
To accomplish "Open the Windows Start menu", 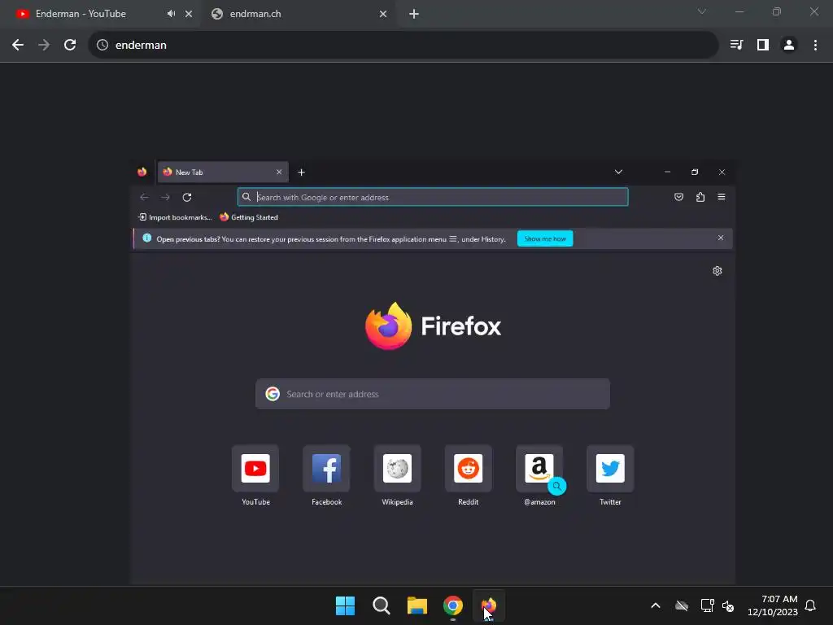I will pos(345,605).
